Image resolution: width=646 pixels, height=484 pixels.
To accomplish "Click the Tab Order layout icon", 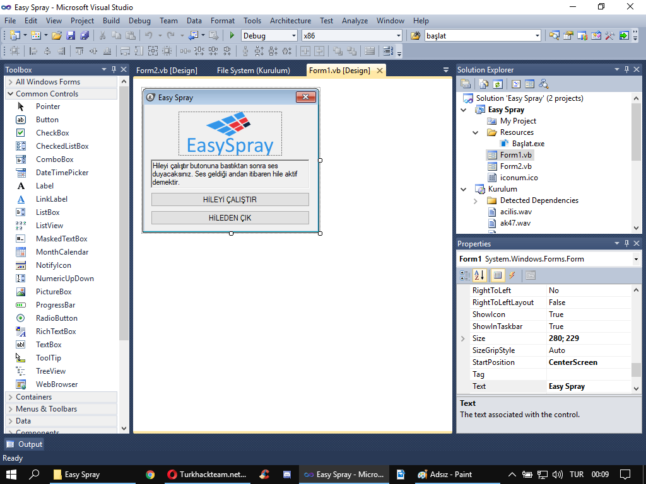I will (x=388, y=51).
